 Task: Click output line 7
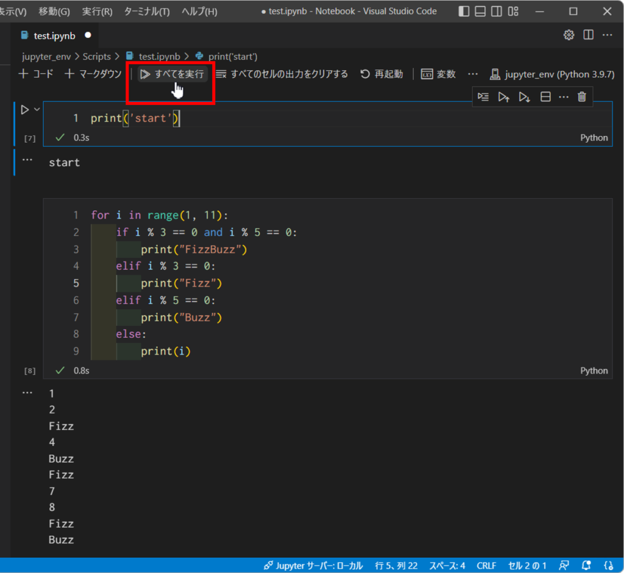pos(52,491)
